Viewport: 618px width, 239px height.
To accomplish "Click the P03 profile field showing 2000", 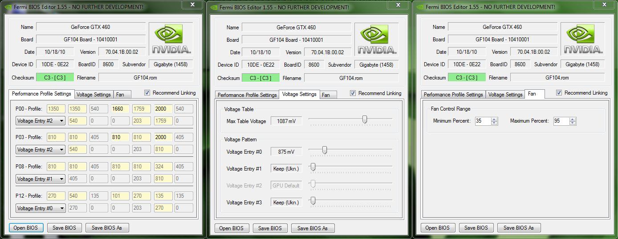I will tap(163, 137).
